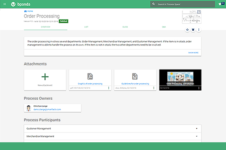Screen dimensions: 226x150
Task: Mark process as favorite with star
Action: pos(187,30)
